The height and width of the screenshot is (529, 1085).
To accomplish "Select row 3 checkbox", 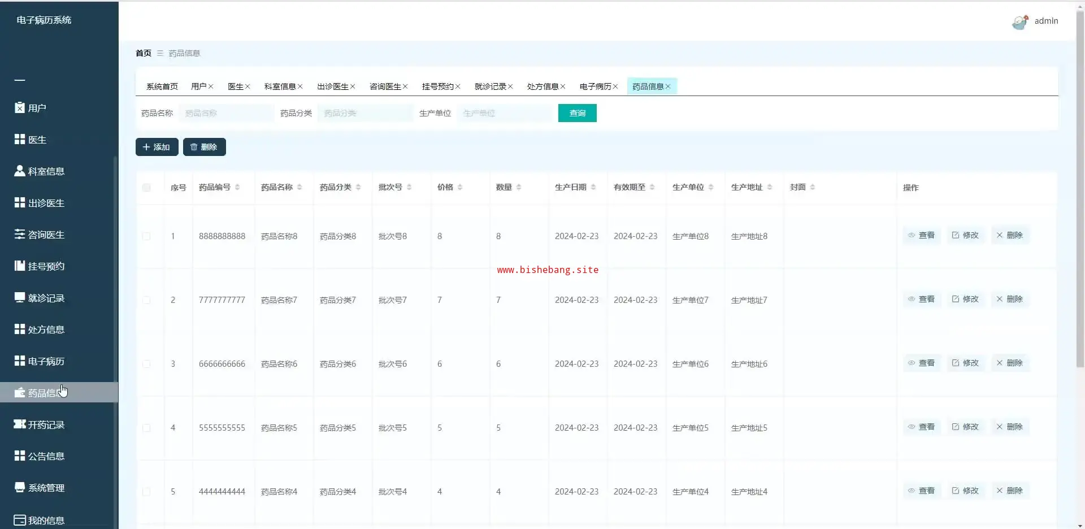I will [146, 364].
